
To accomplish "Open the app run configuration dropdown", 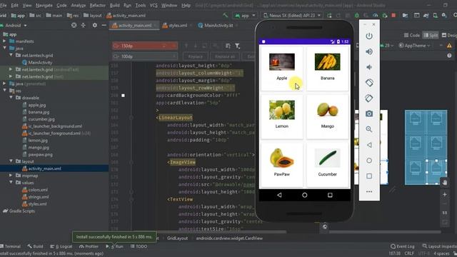I will 245,16.
